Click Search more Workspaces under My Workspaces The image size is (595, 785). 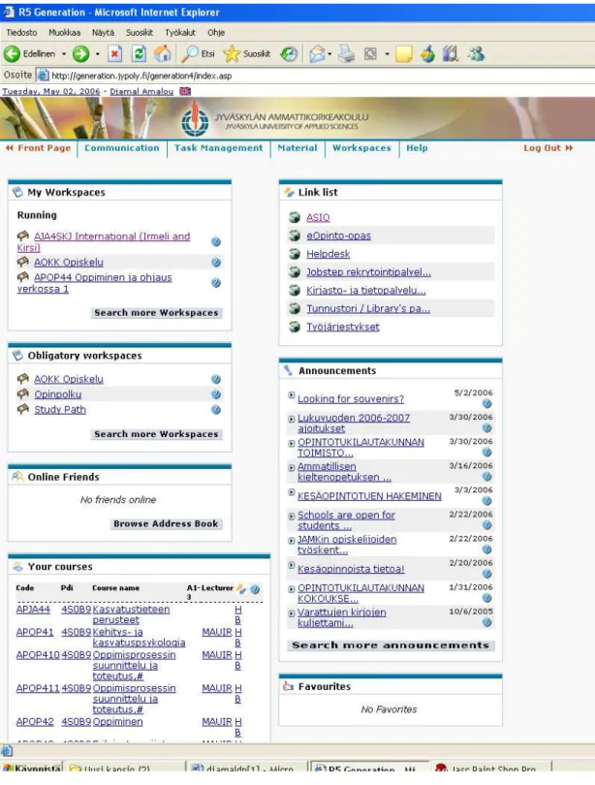click(x=156, y=312)
